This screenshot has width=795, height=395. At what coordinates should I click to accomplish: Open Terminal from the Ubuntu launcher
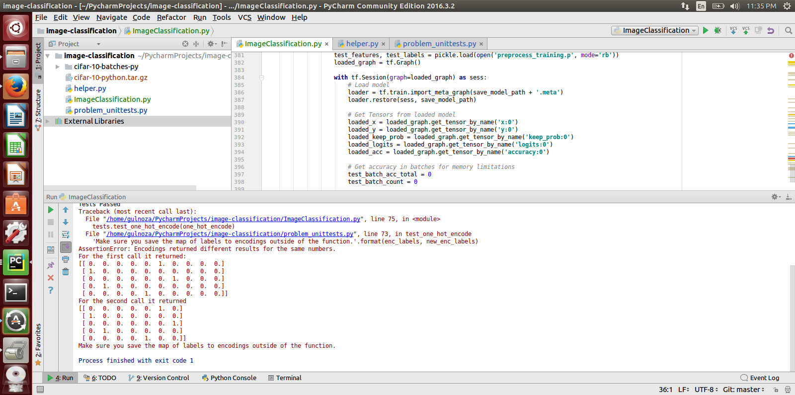(x=16, y=293)
